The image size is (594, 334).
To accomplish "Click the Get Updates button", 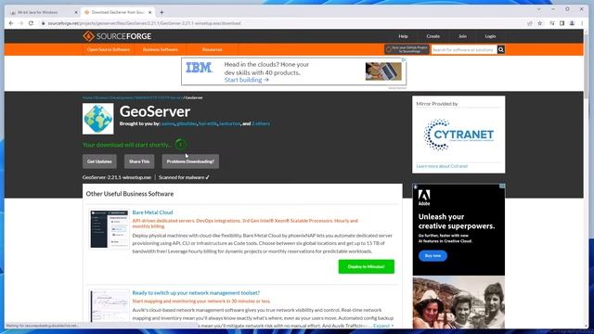I will 99,161.
